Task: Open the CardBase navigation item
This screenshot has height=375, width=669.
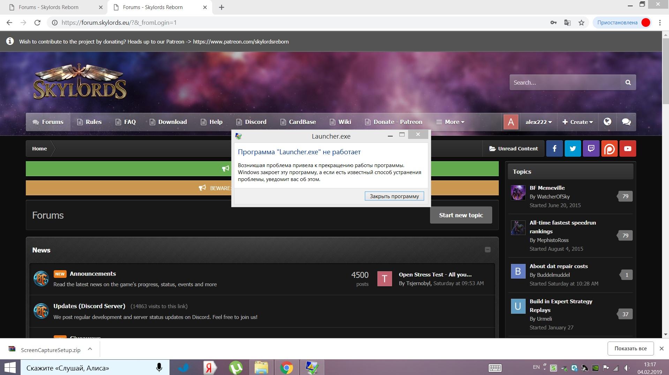Action: 298,122
